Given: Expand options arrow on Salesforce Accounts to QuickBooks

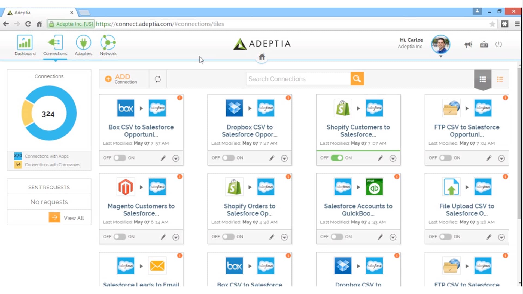Looking at the screenshot, I should pyautogui.click(x=393, y=237).
